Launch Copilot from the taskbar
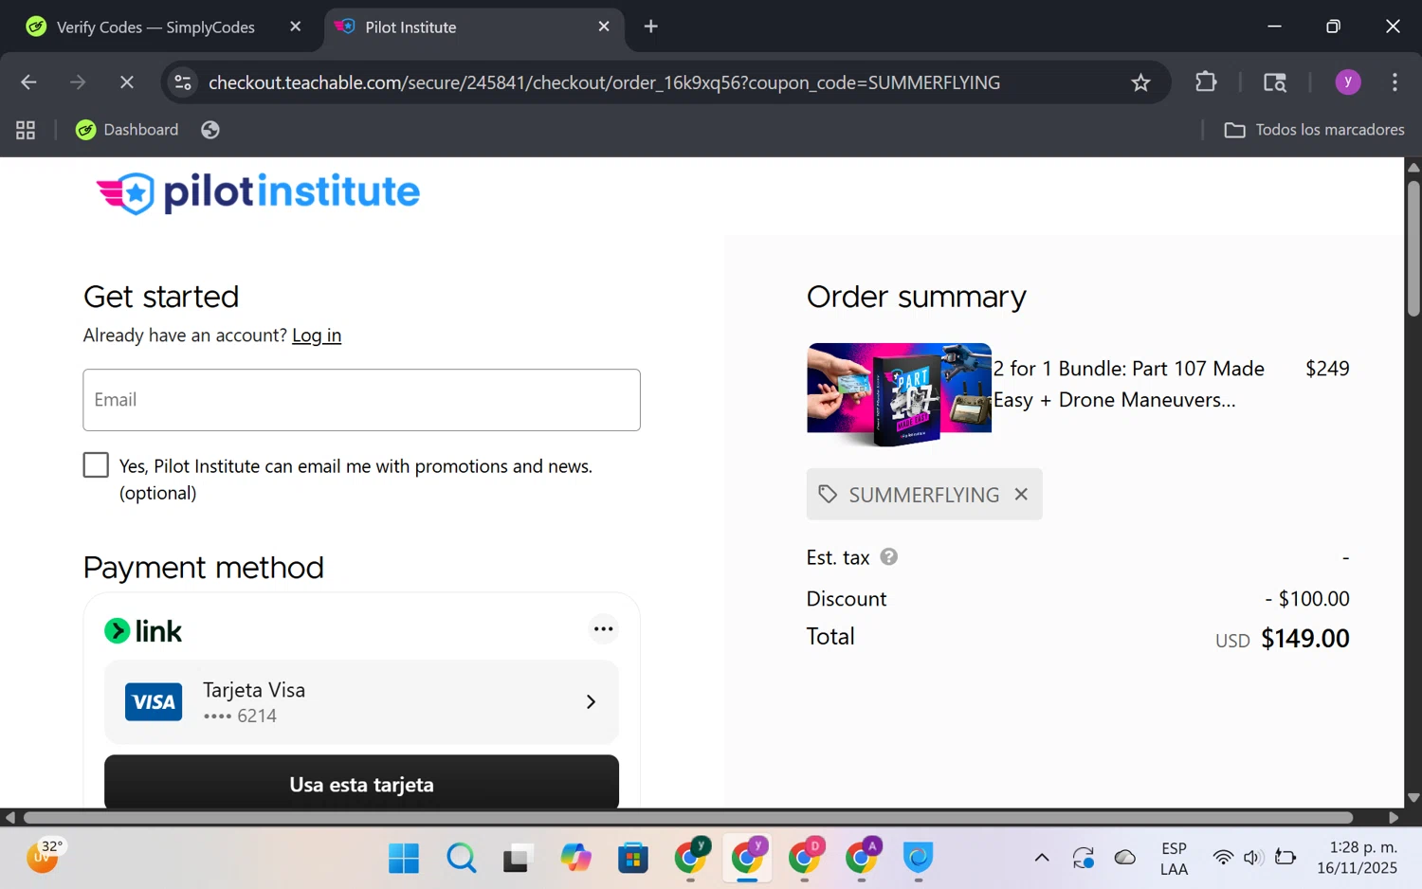1422x889 pixels. click(575, 858)
